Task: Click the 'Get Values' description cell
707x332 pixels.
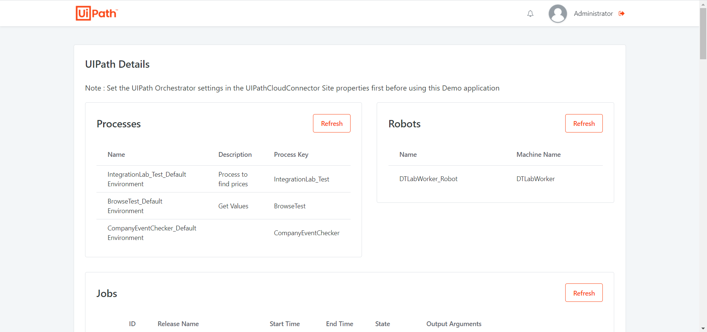Action: [x=233, y=206]
